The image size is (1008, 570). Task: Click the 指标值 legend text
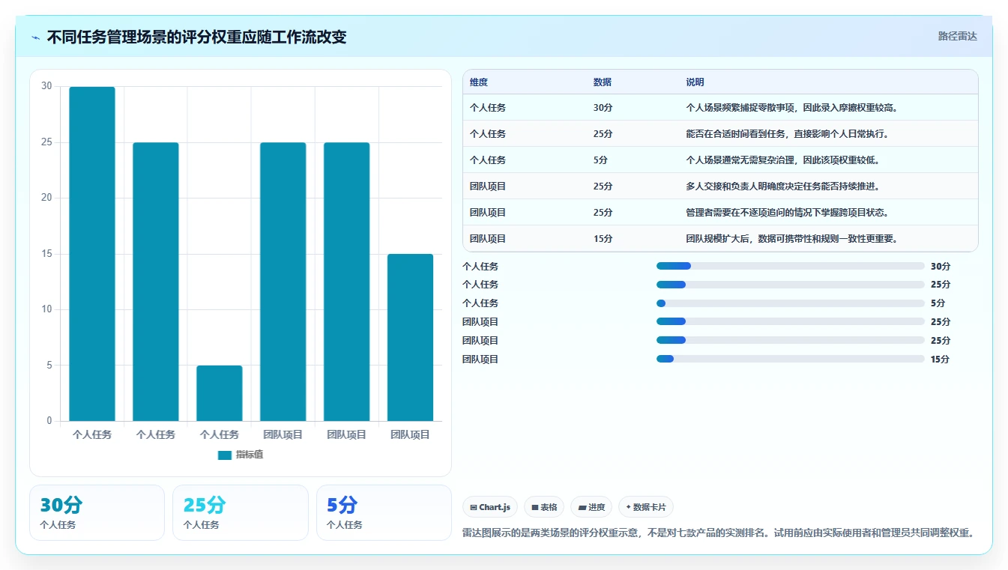249,455
